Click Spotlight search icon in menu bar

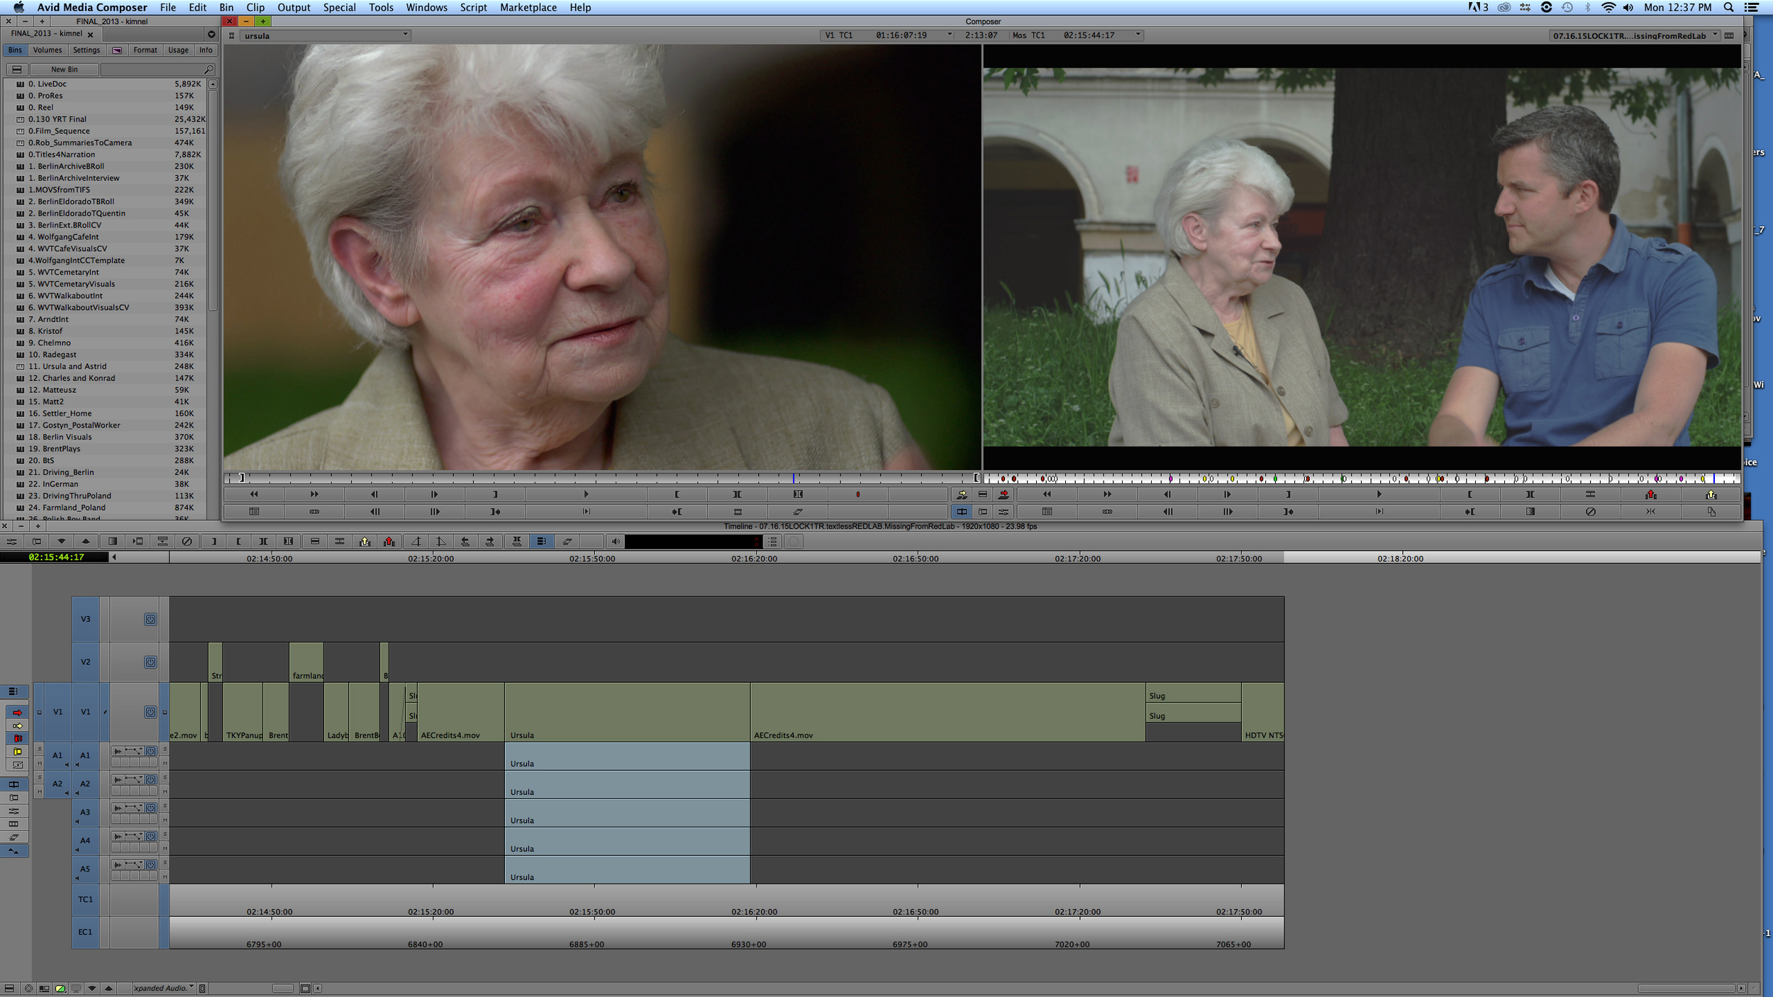click(1728, 7)
